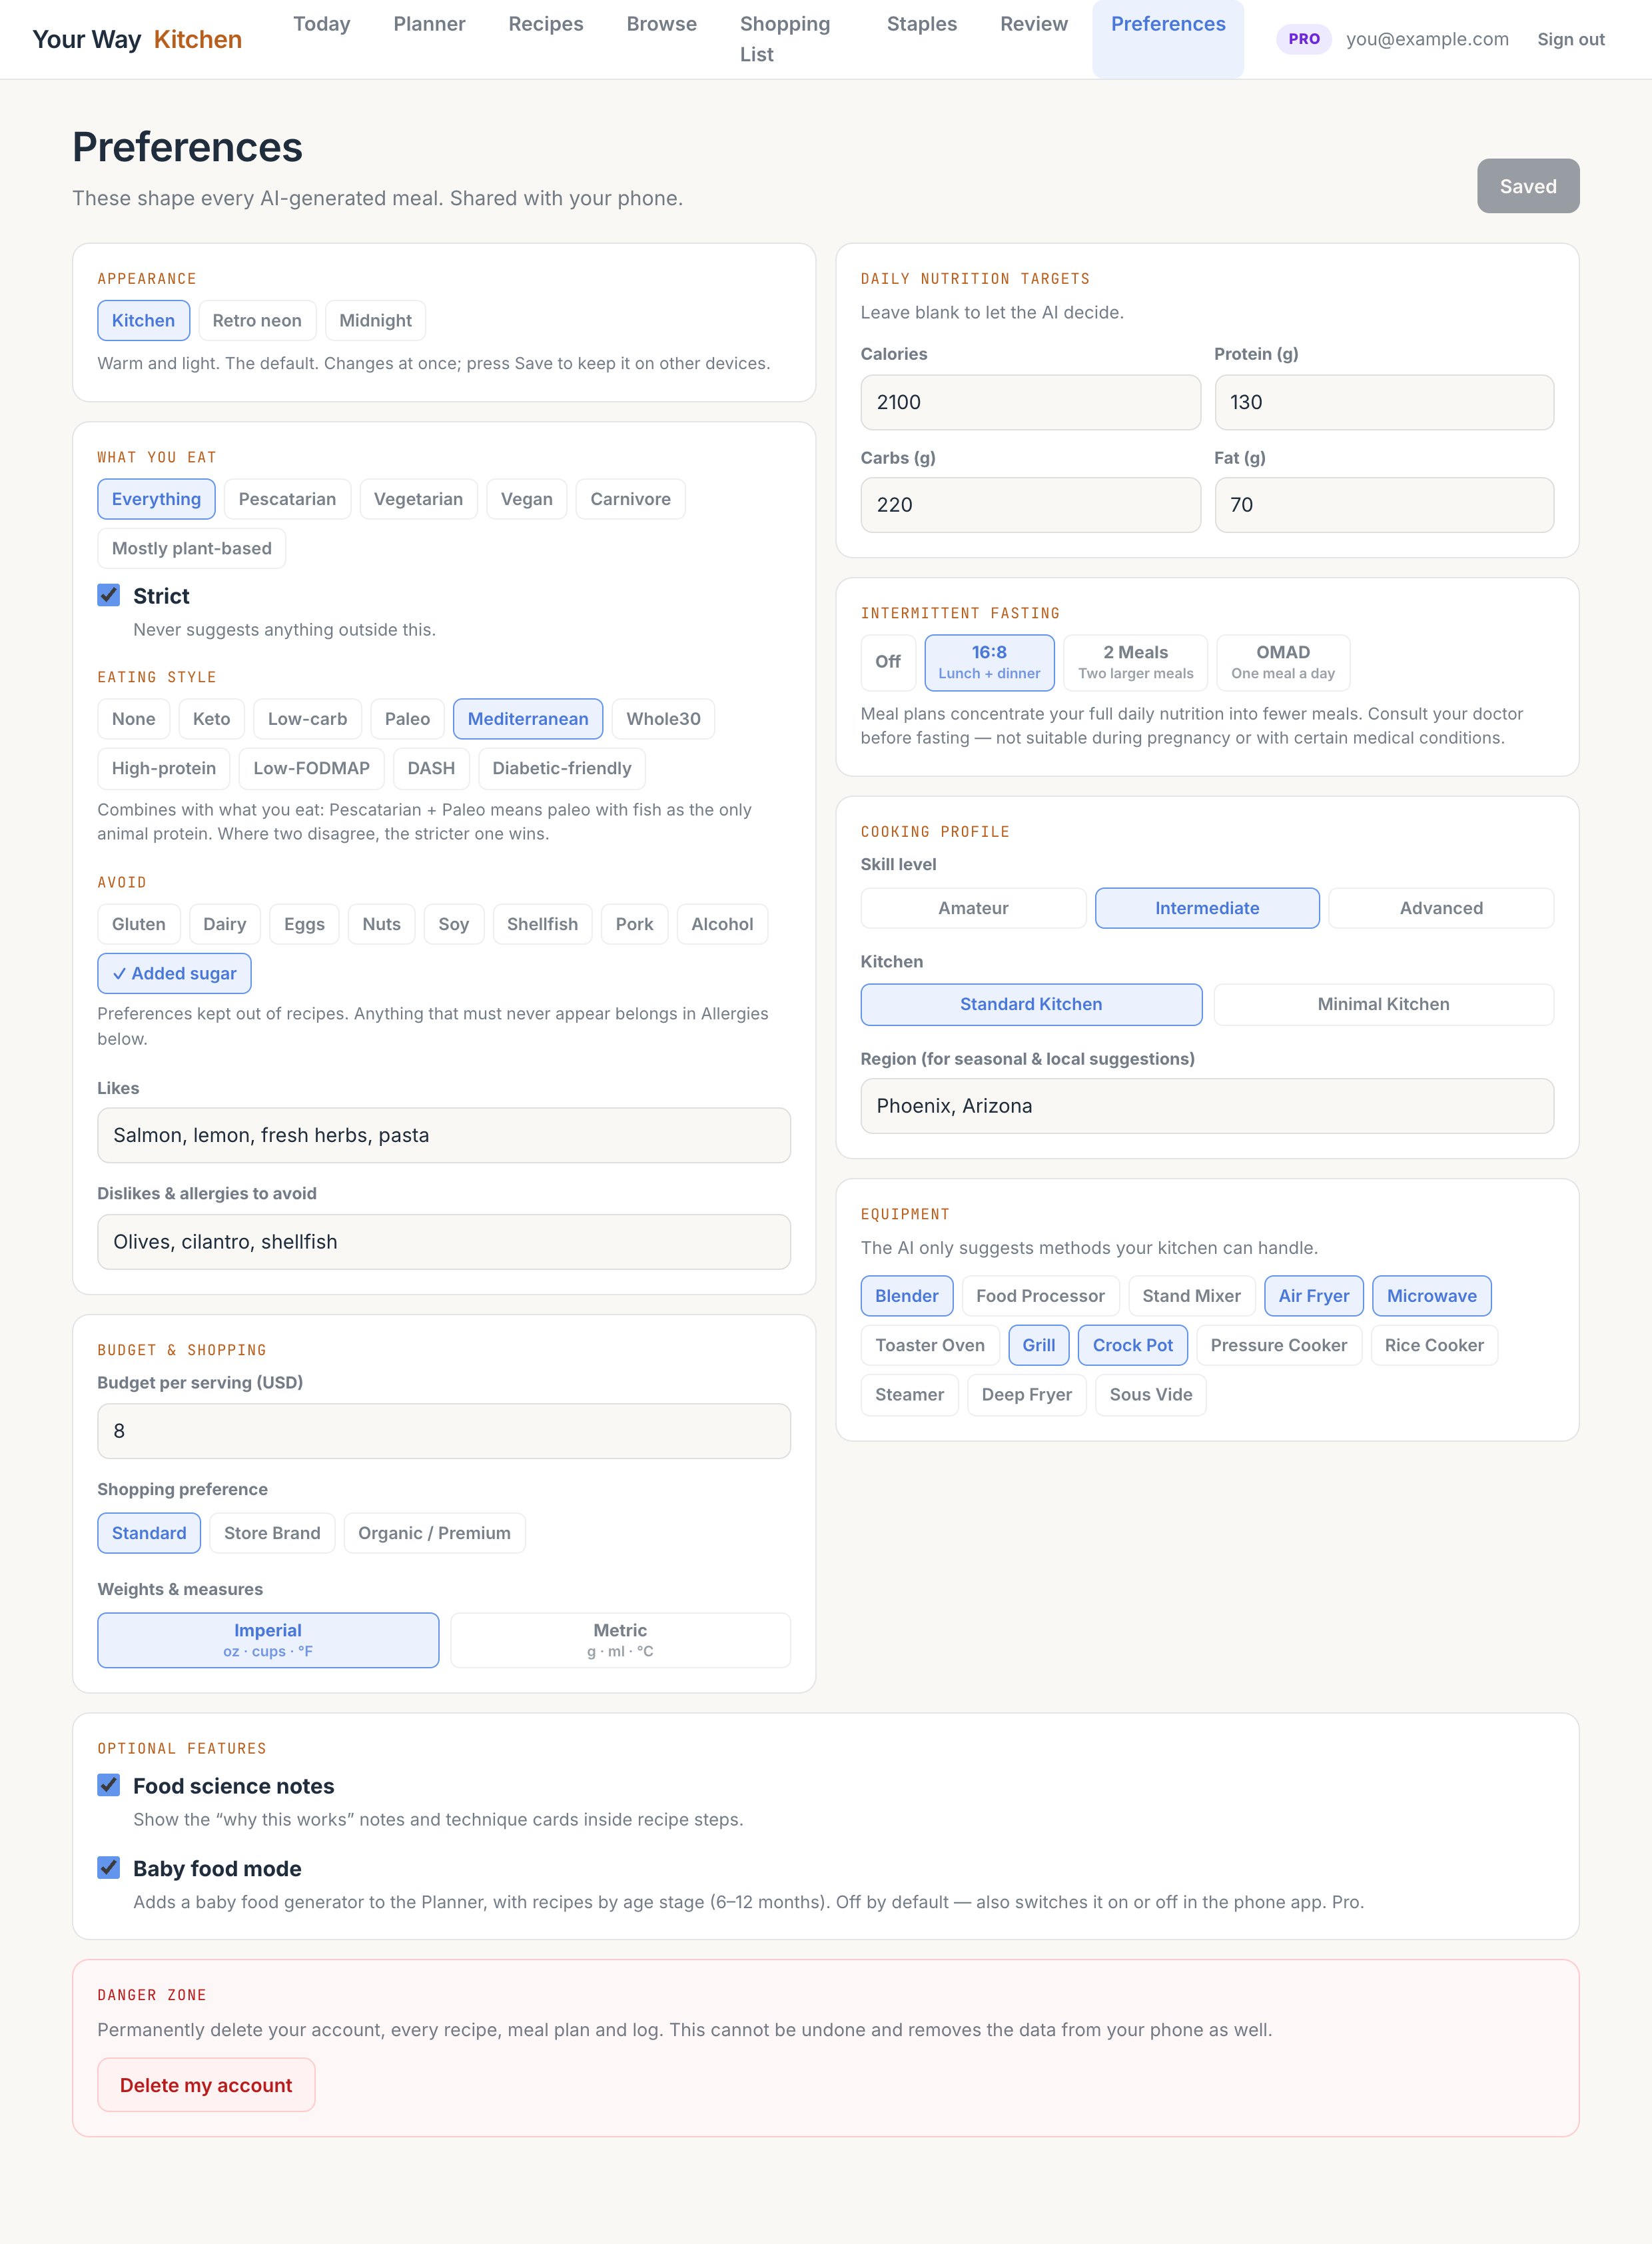This screenshot has width=1652, height=2244.
Task: Focus the Calories input field
Action: [x=1030, y=402]
